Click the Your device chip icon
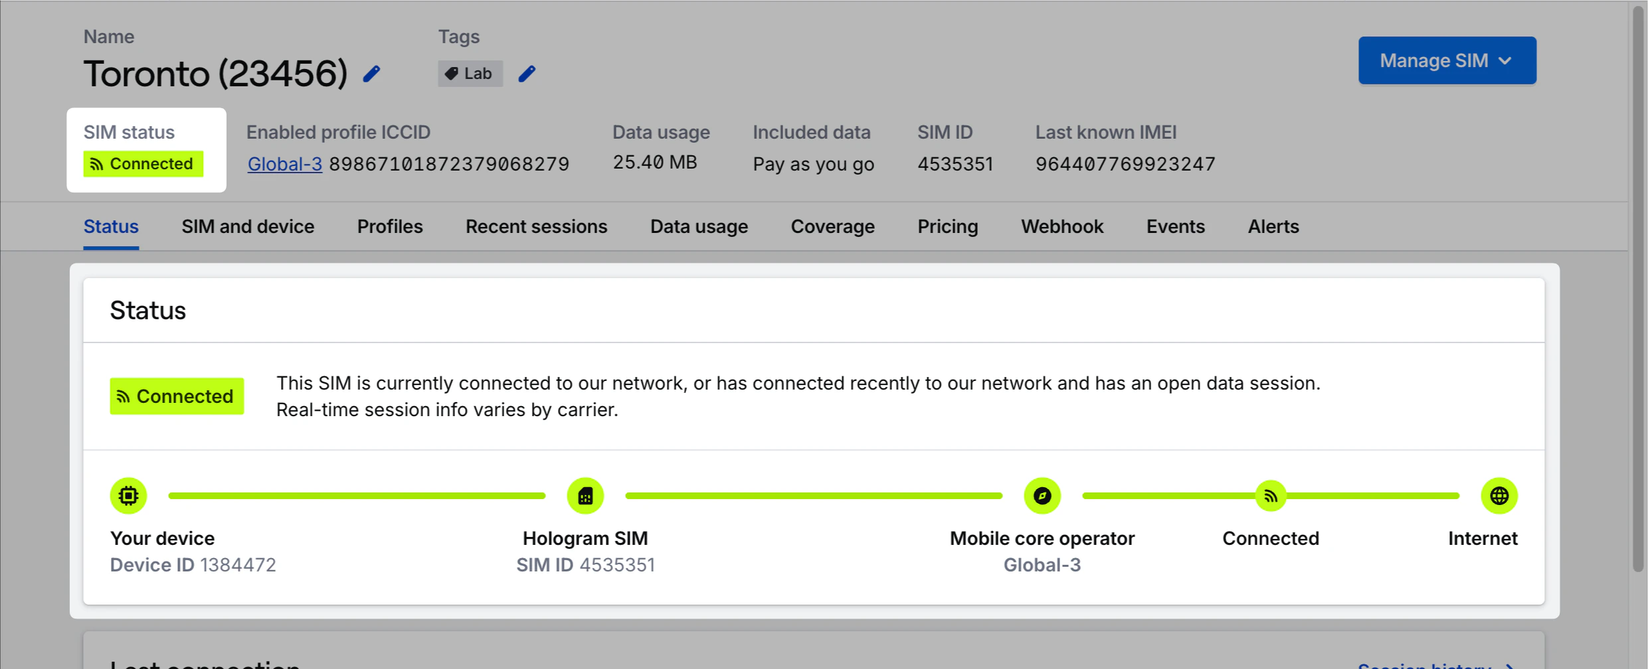This screenshot has height=669, width=1648. pos(128,496)
